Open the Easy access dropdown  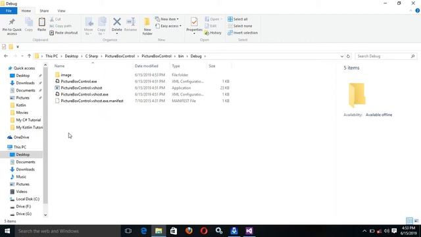click(x=168, y=26)
